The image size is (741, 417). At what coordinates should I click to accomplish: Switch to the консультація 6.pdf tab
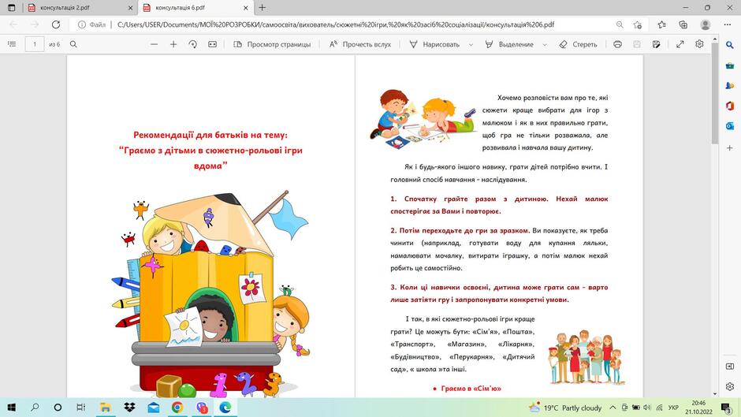click(180, 8)
